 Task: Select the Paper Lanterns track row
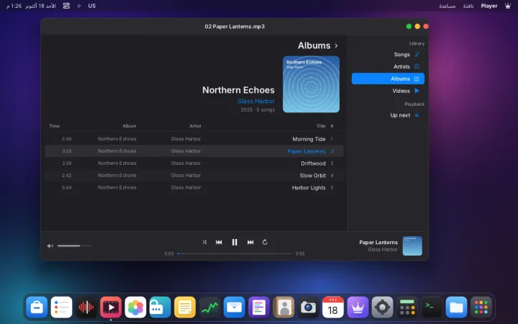click(194, 151)
